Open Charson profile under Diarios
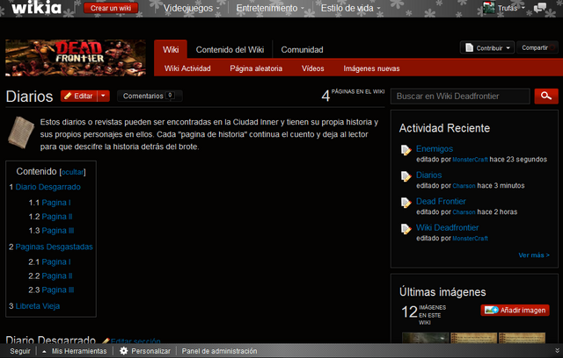 [464, 186]
